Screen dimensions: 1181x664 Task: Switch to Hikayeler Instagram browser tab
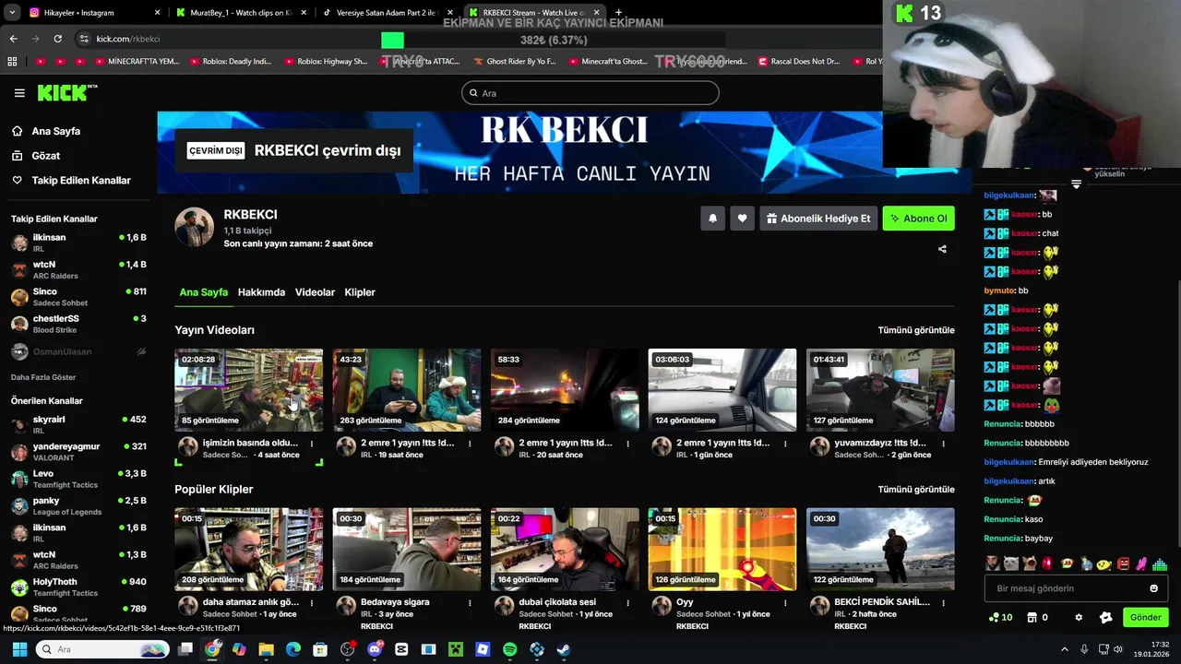tap(95, 13)
